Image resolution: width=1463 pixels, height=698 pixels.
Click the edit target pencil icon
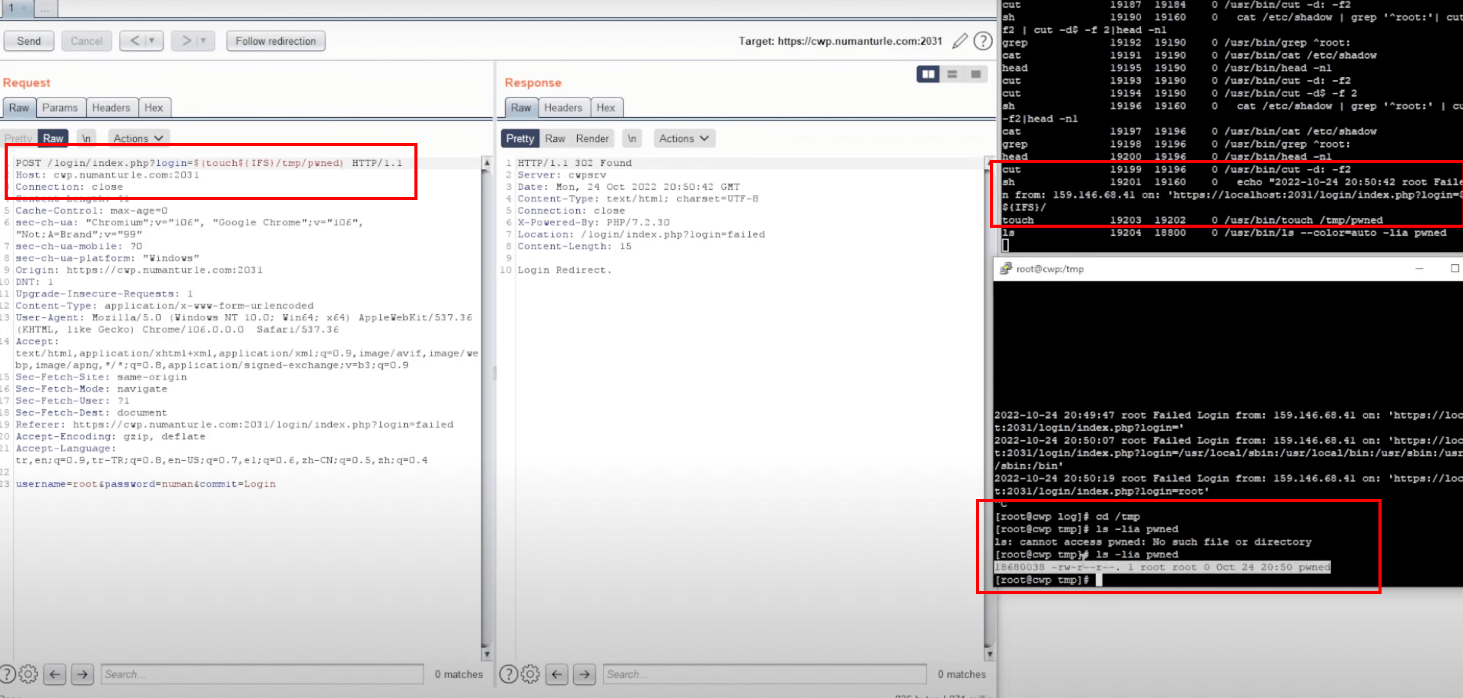[960, 41]
